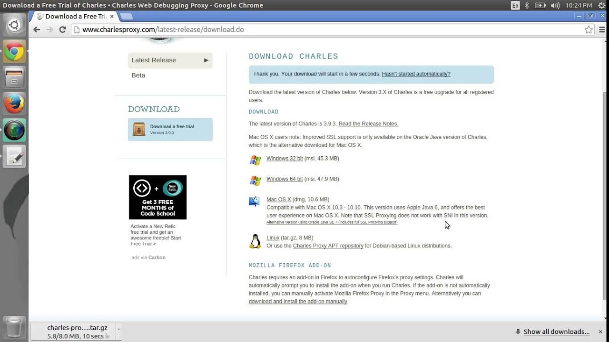Open Read the Release Notes link
609x342 pixels.
[x=368, y=124]
